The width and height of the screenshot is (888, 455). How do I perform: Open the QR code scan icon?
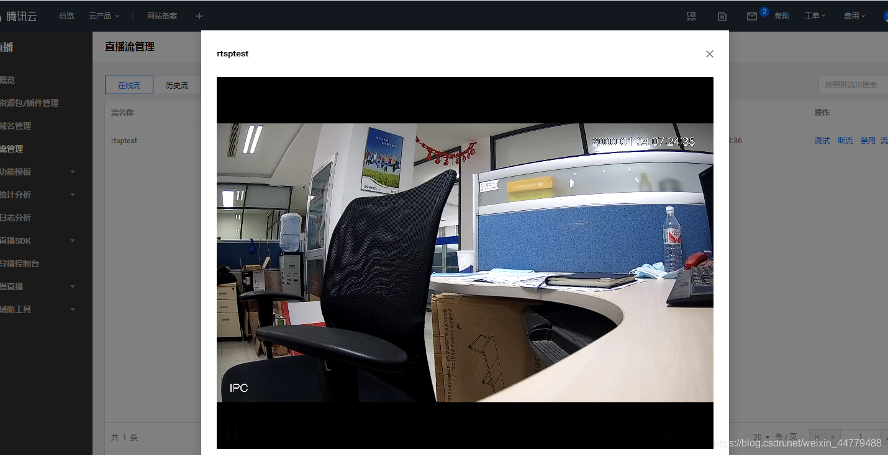pos(691,16)
